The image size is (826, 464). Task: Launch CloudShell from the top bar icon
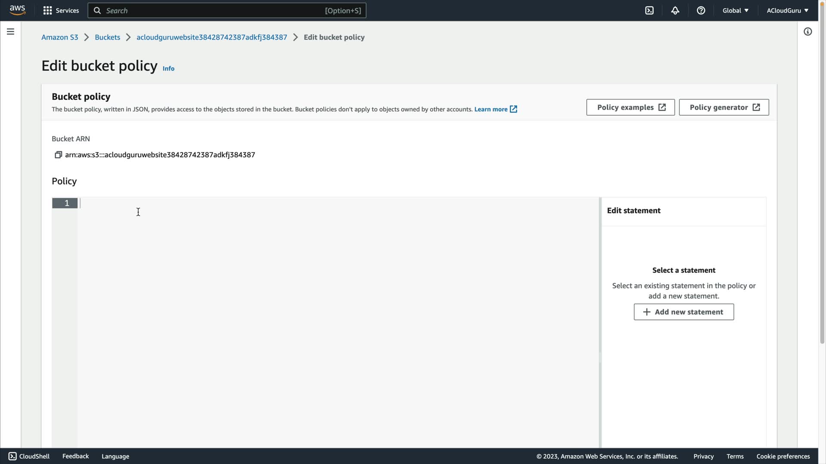649,10
